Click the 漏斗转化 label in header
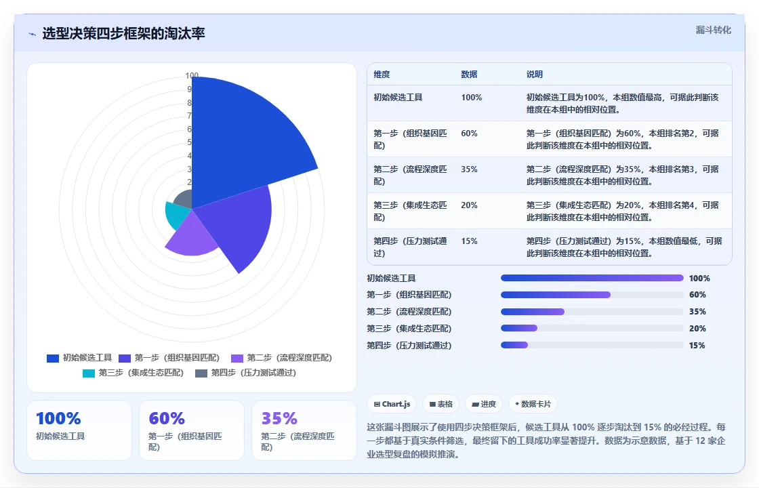This screenshot has width=759, height=488. (713, 30)
